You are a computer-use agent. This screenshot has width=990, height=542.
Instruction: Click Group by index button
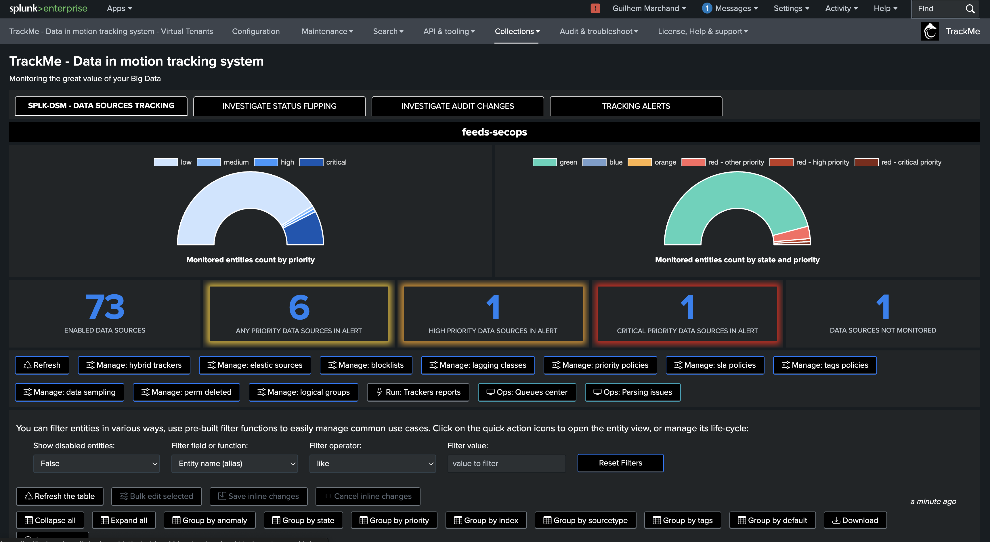tap(486, 520)
